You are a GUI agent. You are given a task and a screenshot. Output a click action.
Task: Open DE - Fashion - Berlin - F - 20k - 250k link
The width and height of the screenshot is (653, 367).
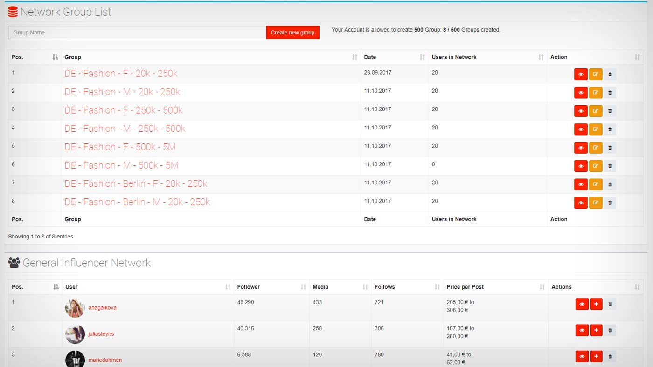(x=136, y=184)
